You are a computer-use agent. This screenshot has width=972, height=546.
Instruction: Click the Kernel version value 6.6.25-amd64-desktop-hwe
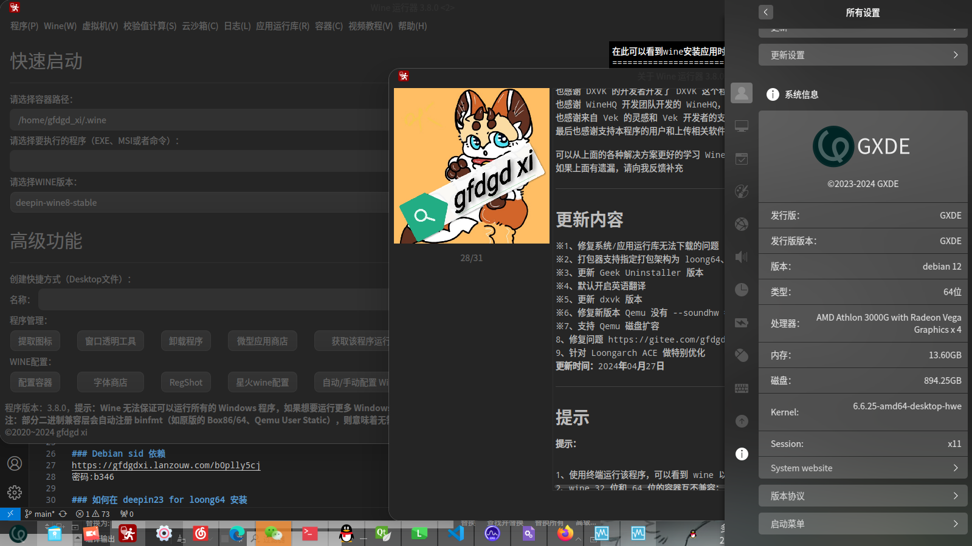tap(907, 406)
